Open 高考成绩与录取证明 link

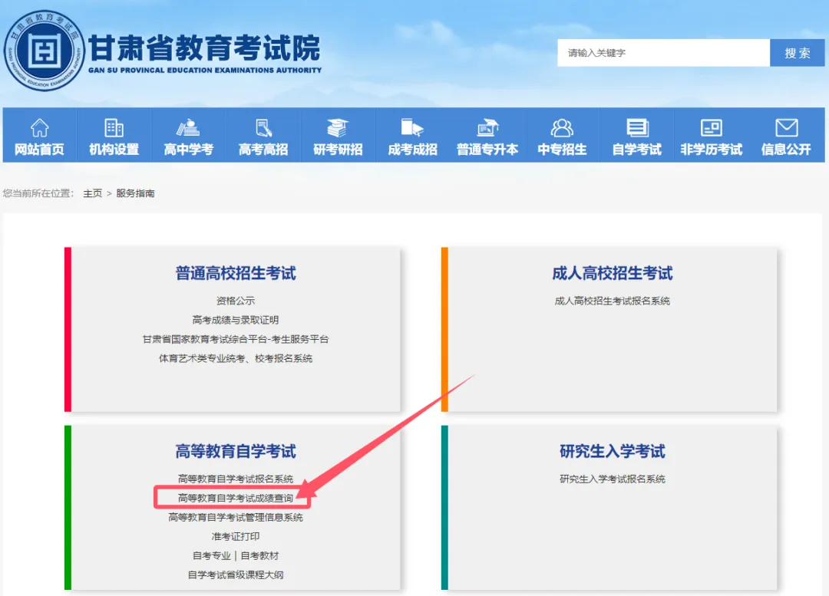click(x=236, y=320)
